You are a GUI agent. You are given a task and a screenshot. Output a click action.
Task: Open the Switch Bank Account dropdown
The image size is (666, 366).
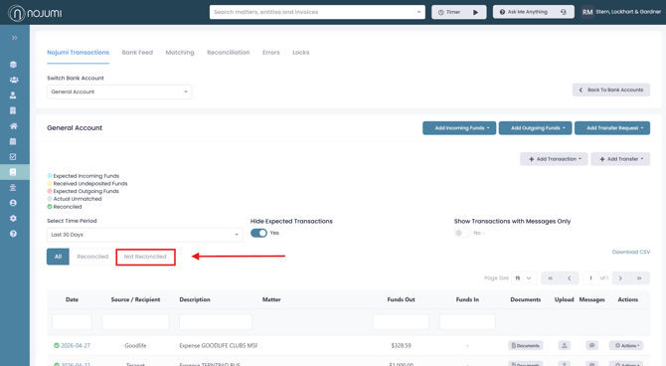pos(119,91)
